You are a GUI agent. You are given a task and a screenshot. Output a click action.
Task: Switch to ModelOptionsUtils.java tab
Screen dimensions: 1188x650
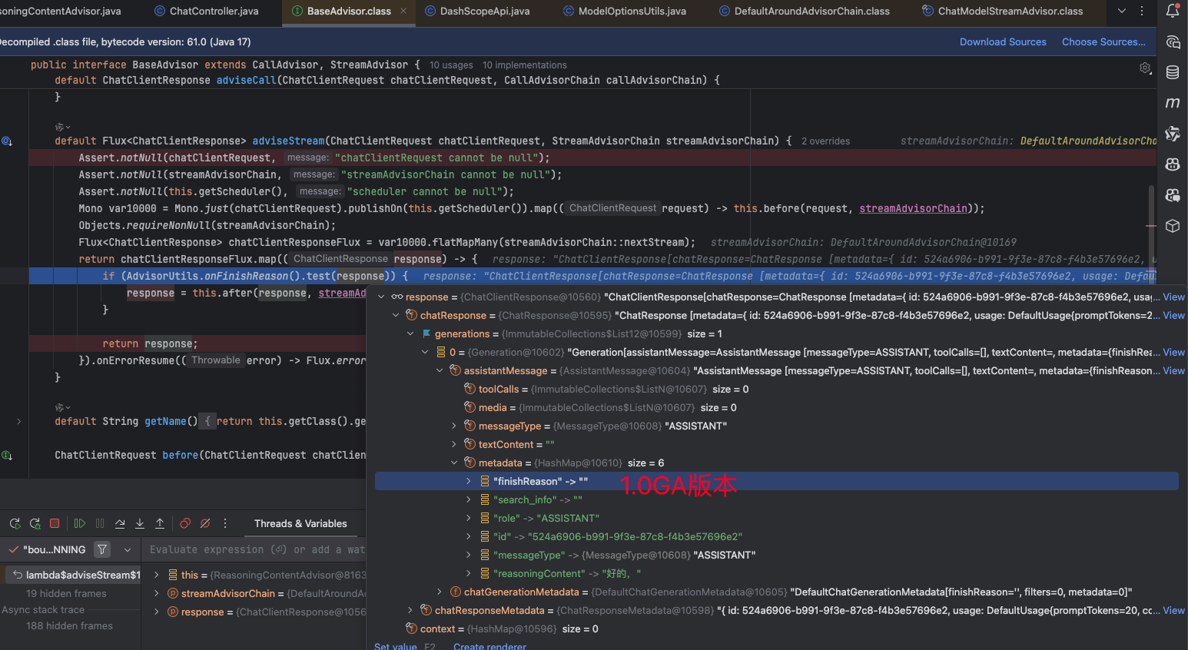tap(625, 11)
